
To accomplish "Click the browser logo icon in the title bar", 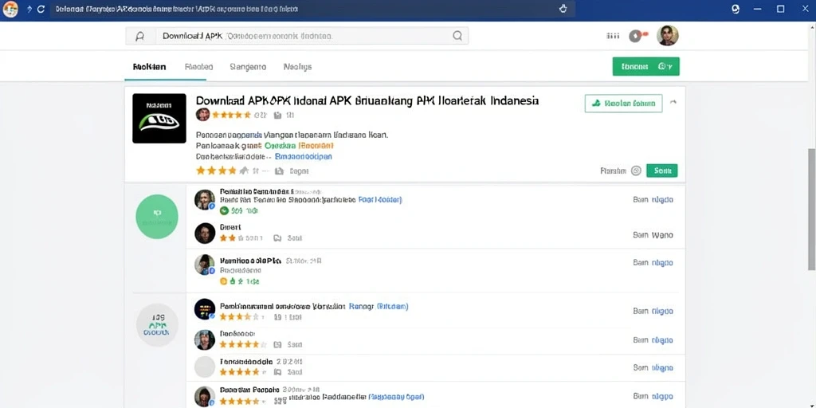I will point(10,10).
